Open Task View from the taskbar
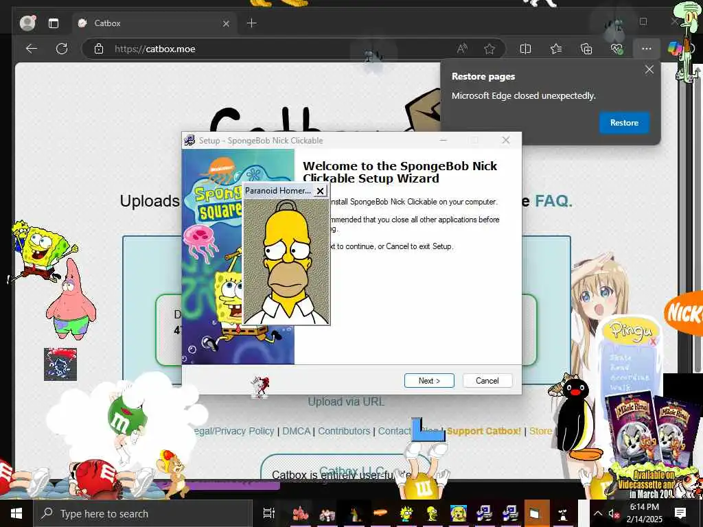 click(268, 513)
